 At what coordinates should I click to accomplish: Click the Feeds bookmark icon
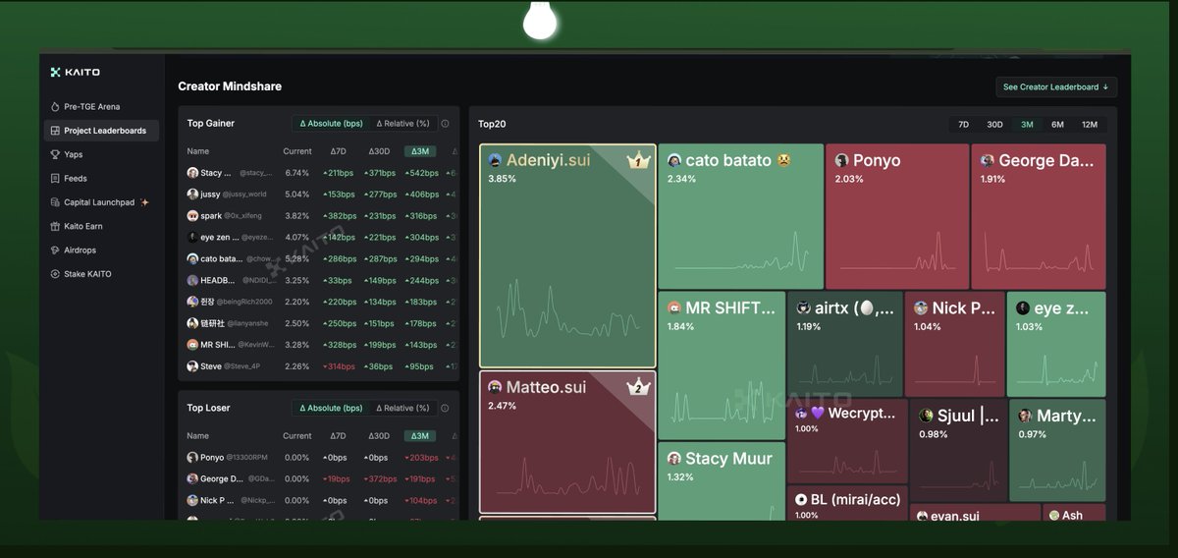click(x=55, y=179)
